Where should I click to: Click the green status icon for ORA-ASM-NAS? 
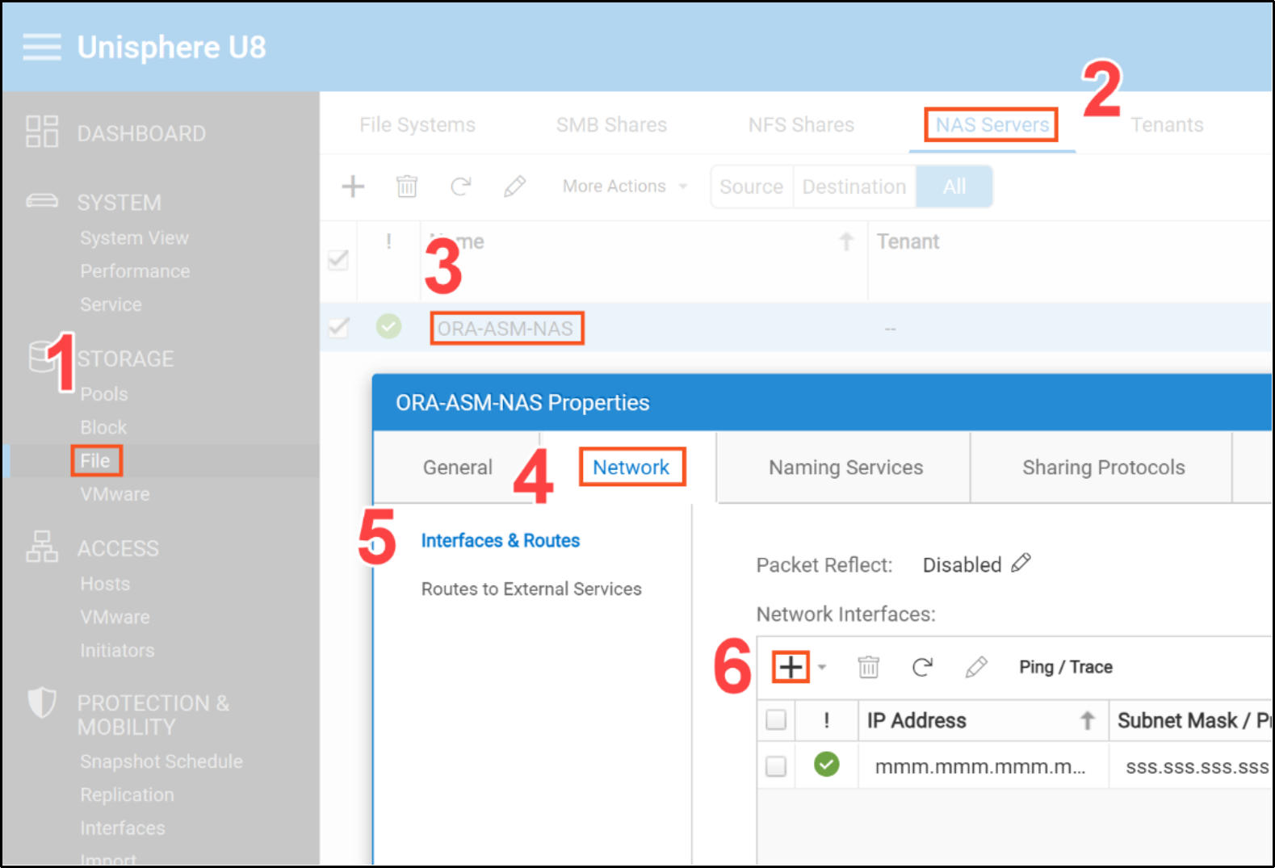(388, 327)
